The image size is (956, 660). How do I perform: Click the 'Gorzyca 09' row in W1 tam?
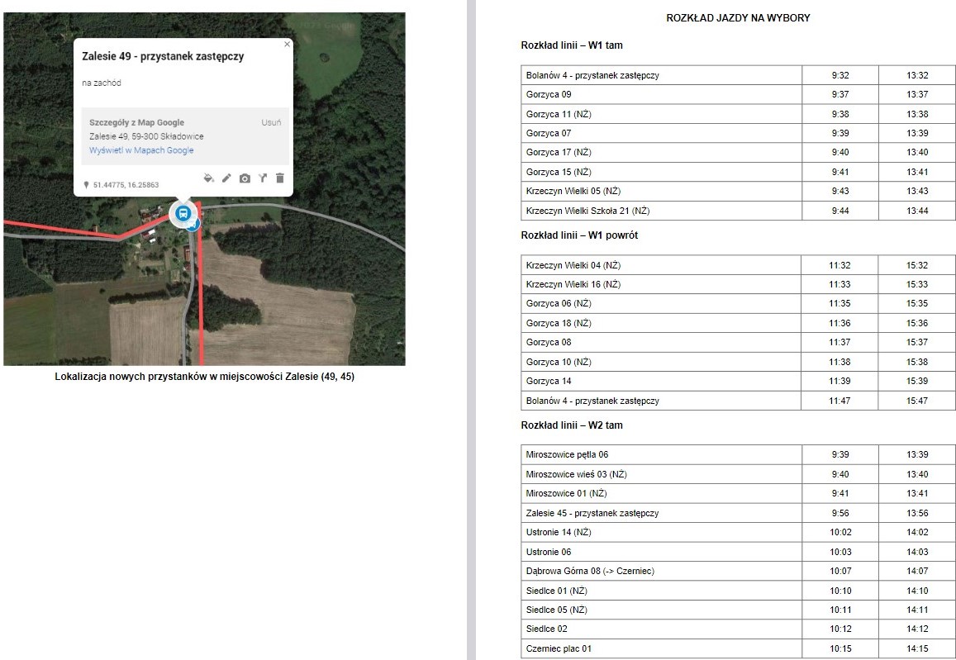(549, 94)
